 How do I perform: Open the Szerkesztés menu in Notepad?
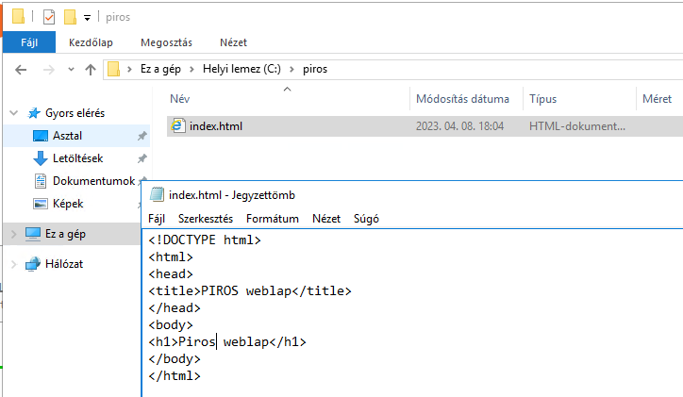pyautogui.click(x=206, y=218)
